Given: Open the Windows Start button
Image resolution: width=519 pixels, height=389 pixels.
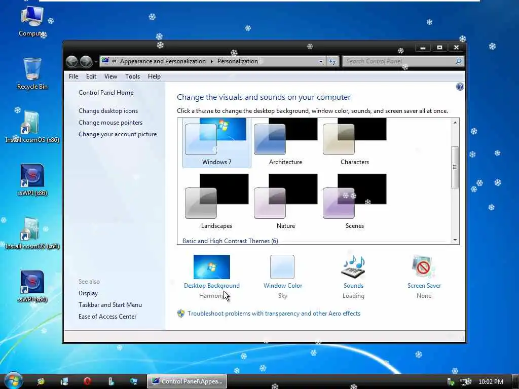Looking at the screenshot, I should click(13, 381).
